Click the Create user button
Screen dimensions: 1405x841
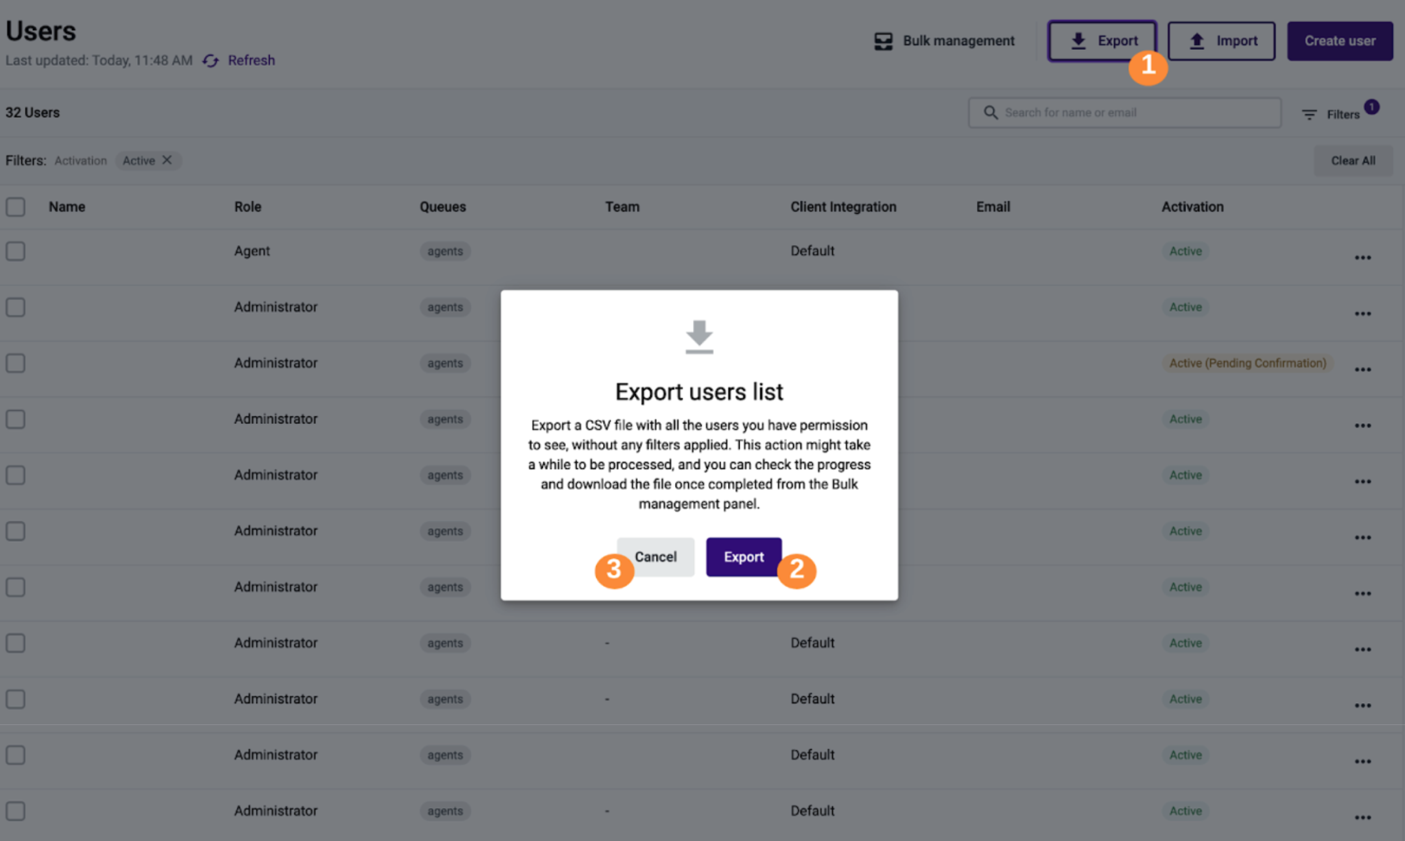[1340, 40]
